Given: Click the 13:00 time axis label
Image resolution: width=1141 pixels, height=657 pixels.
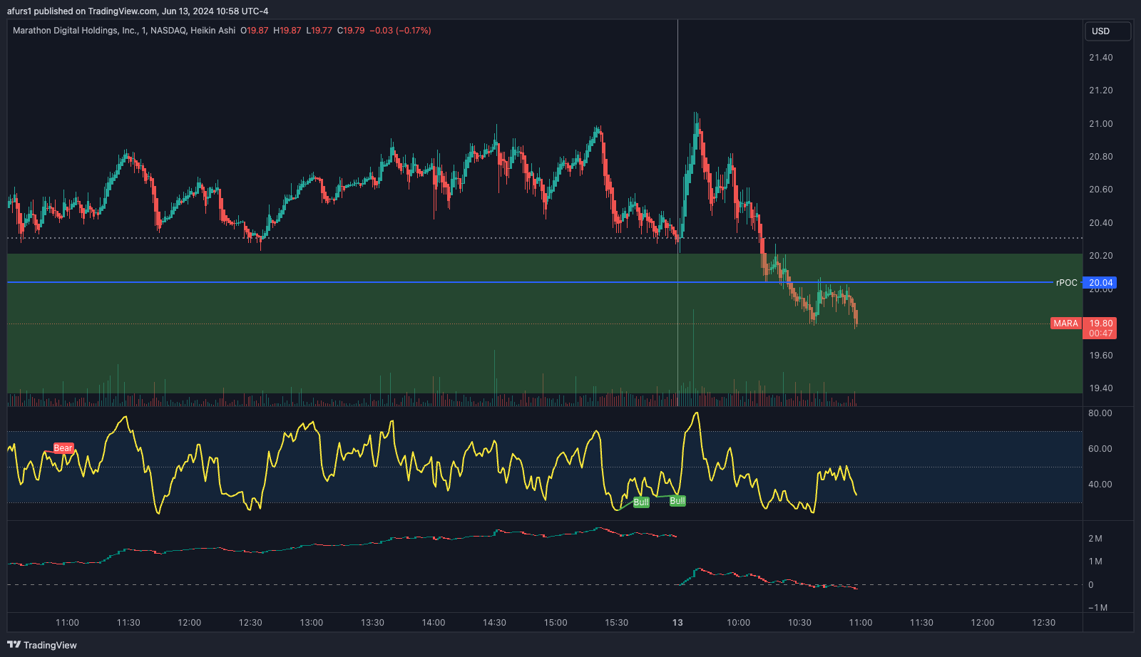Looking at the screenshot, I should 312,623.
